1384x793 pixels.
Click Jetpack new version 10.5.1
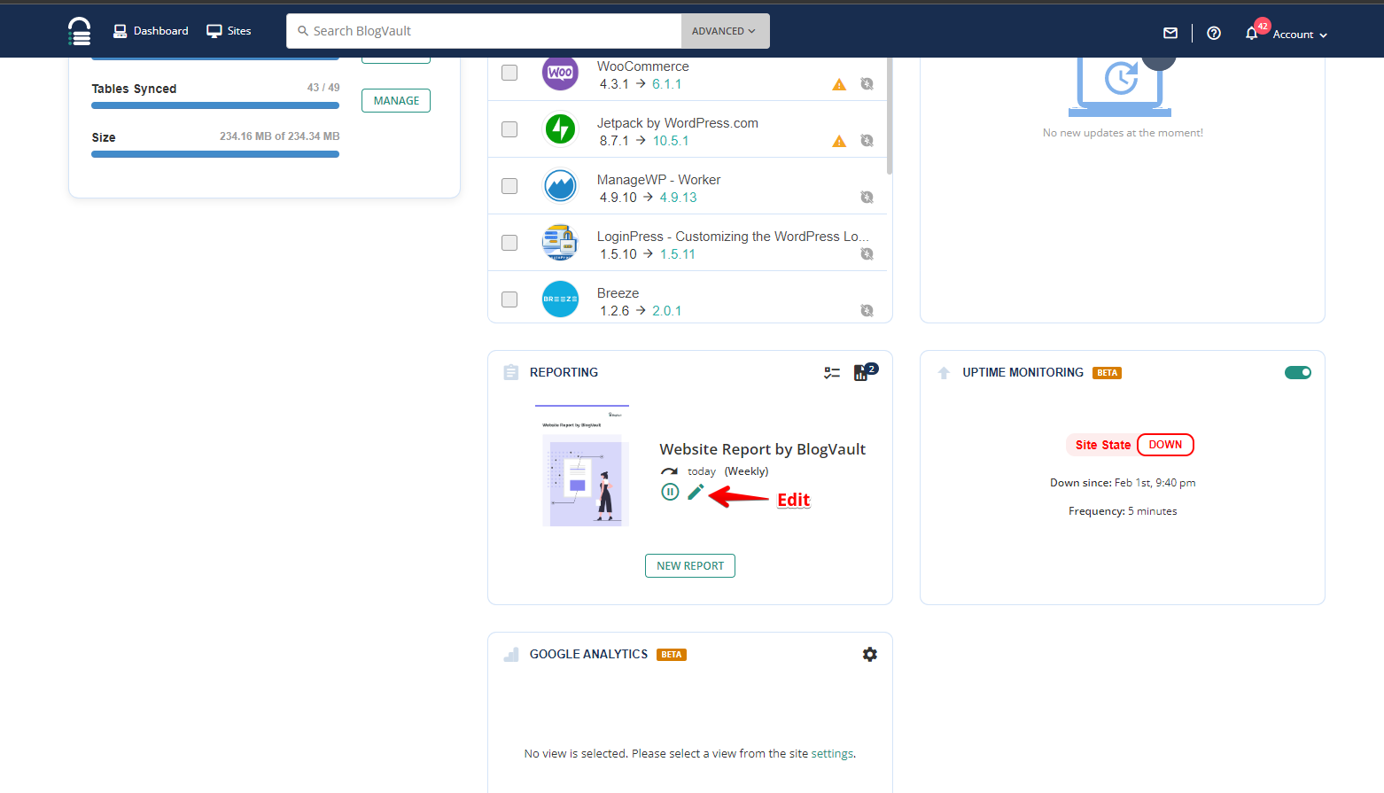pyautogui.click(x=671, y=141)
